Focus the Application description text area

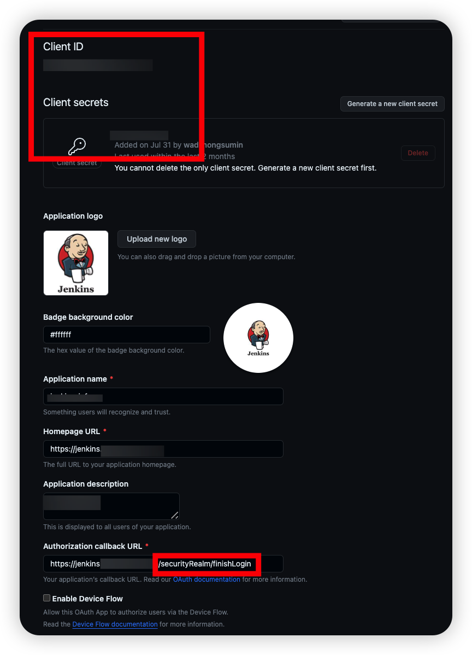pos(111,506)
